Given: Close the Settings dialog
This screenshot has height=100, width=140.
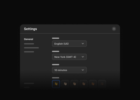Looking at the screenshot, I should coord(114,29).
